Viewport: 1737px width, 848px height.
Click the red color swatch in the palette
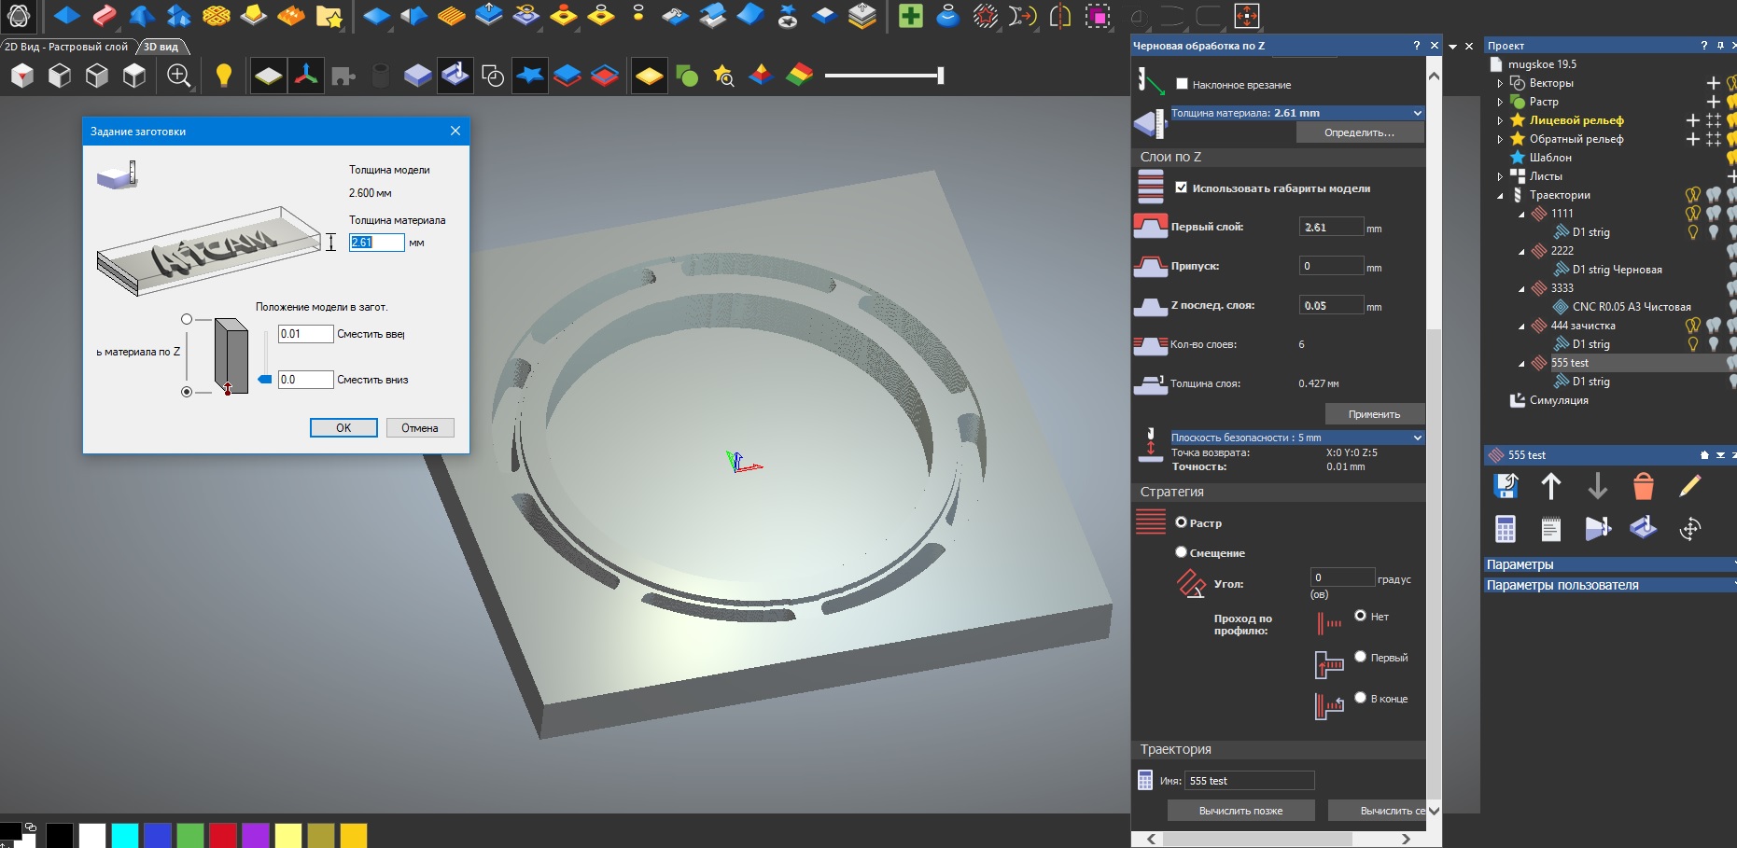222,835
